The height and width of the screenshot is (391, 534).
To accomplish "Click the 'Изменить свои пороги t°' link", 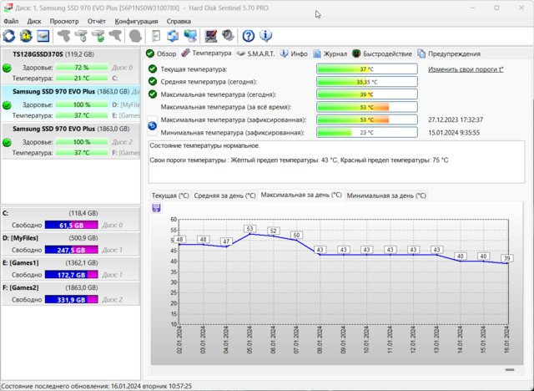I will tap(466, 69).
